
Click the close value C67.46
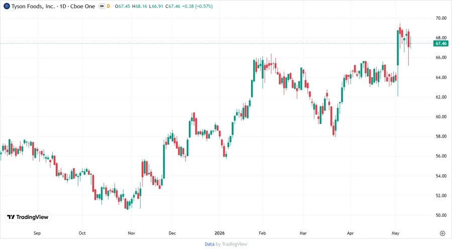point(173,6)
